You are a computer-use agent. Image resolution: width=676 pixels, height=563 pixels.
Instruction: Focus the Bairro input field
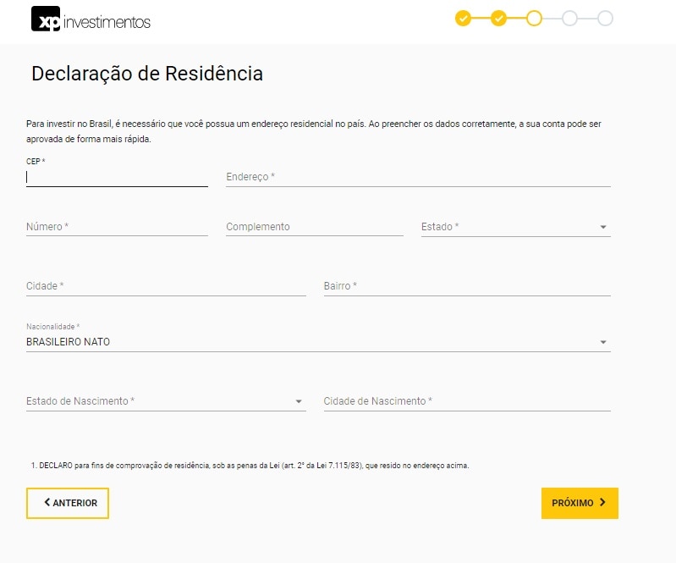(466, 286)
